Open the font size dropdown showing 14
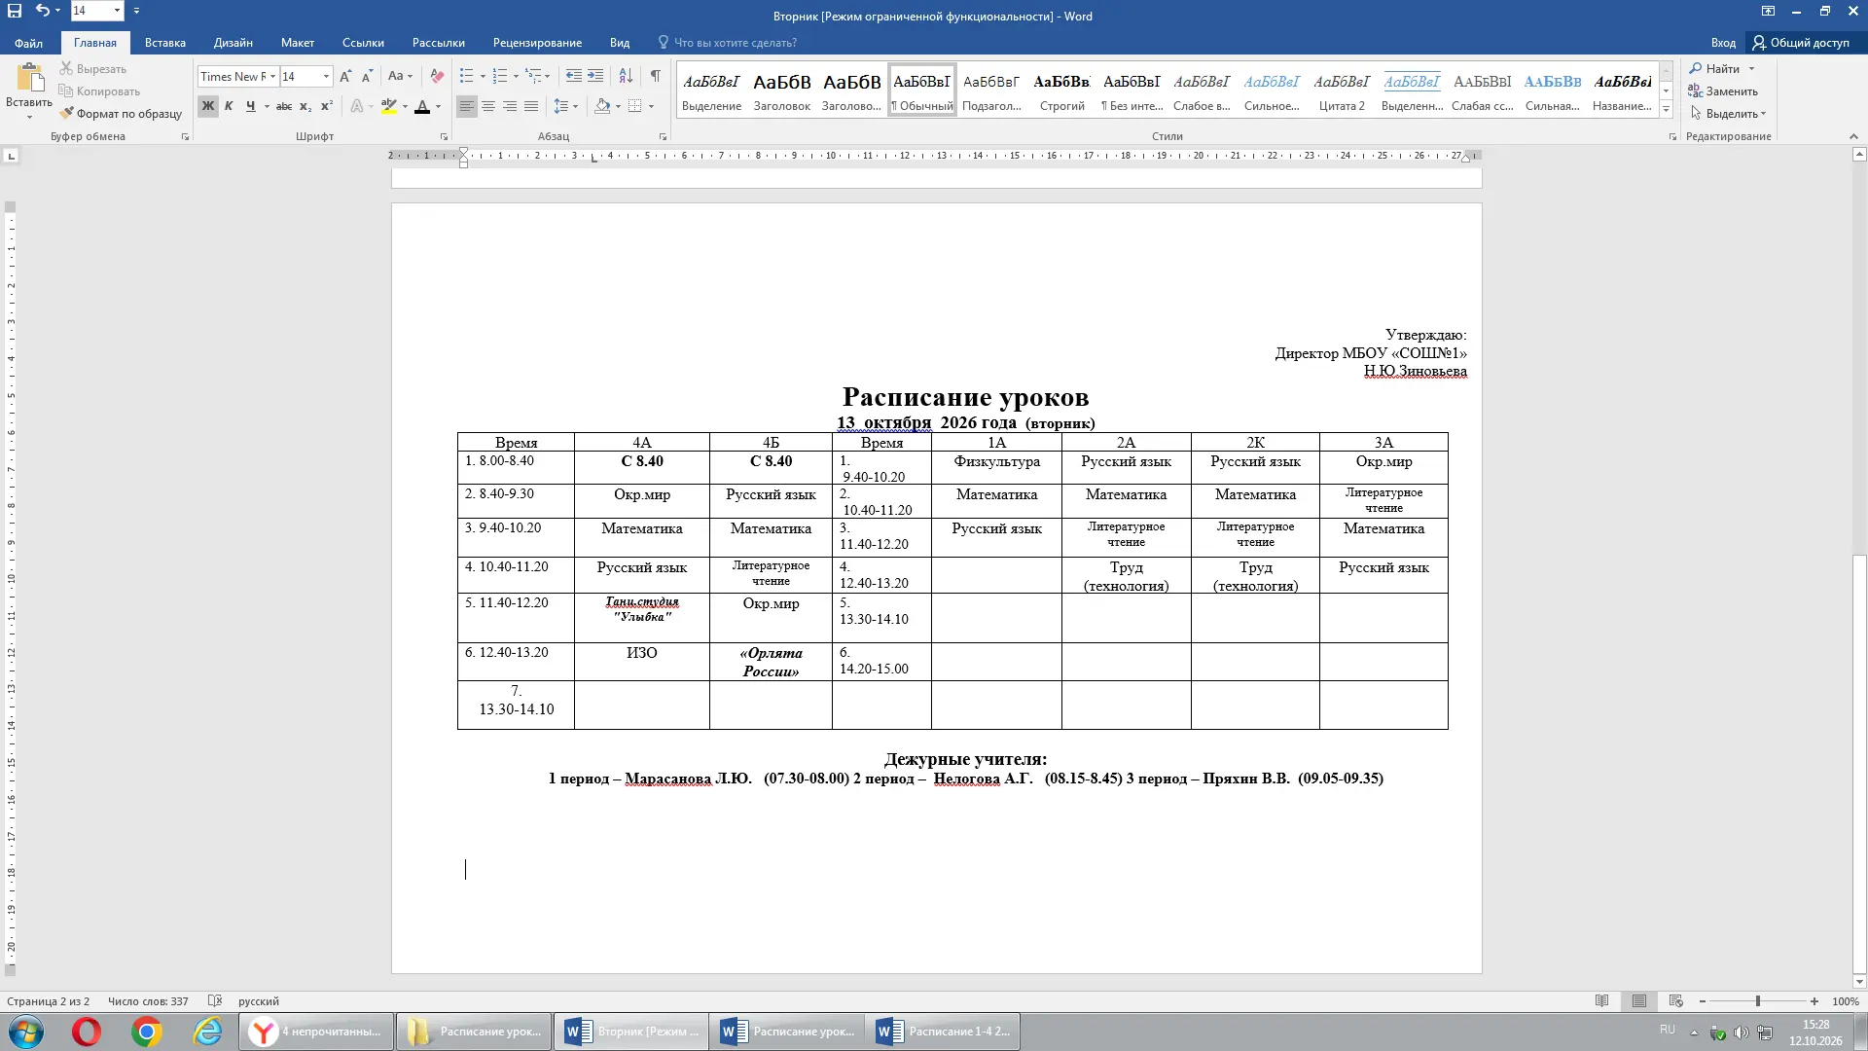1868x1051 pixels. (326, 77)
